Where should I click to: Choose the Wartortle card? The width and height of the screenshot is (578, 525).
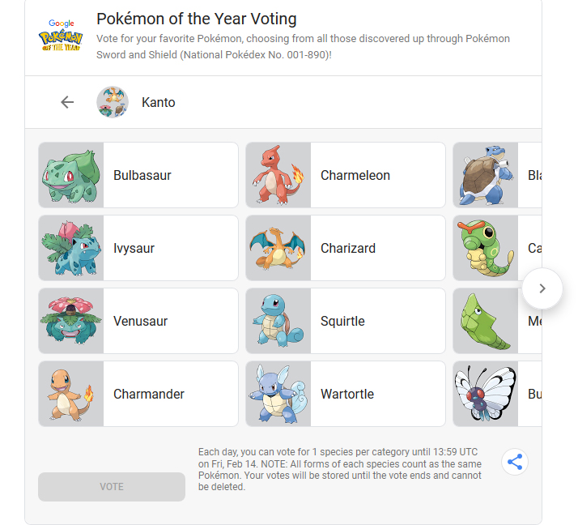point(346,394)
